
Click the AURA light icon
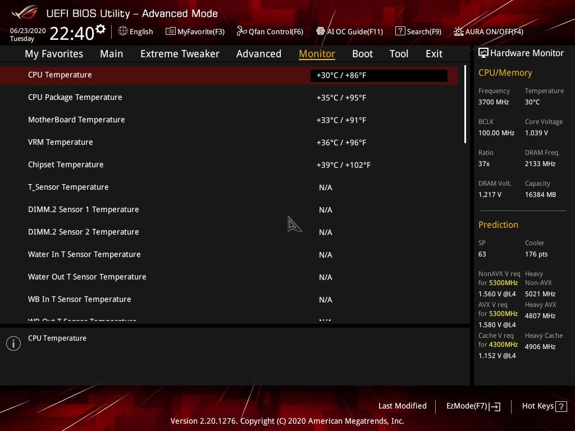pos(458,31)
